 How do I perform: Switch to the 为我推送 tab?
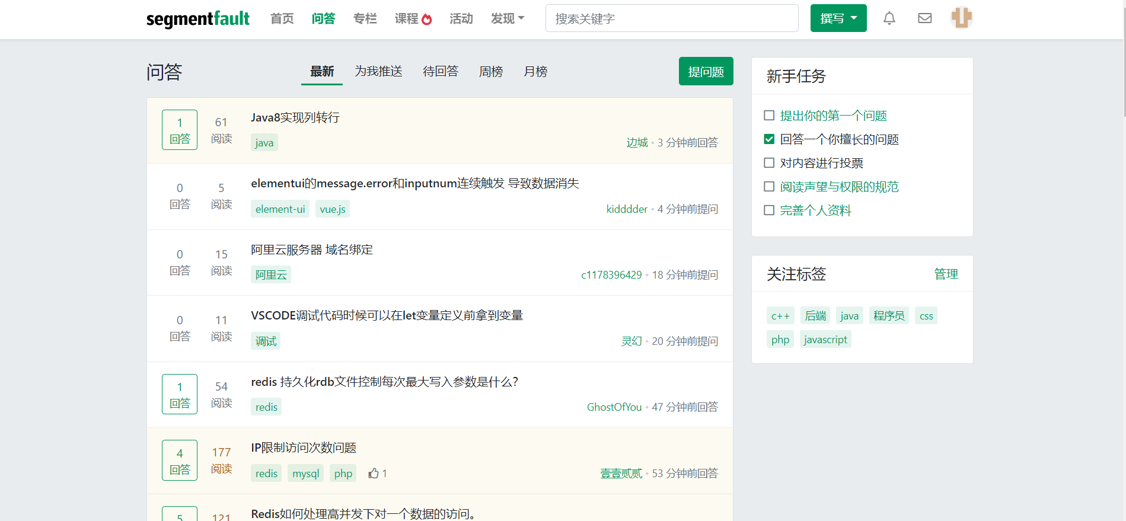click(378, 72)
